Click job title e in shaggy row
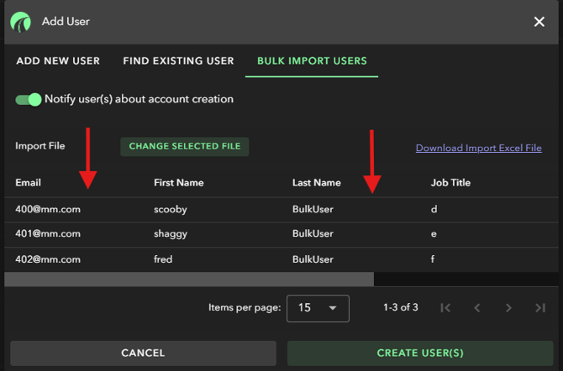 click(434, 234)
